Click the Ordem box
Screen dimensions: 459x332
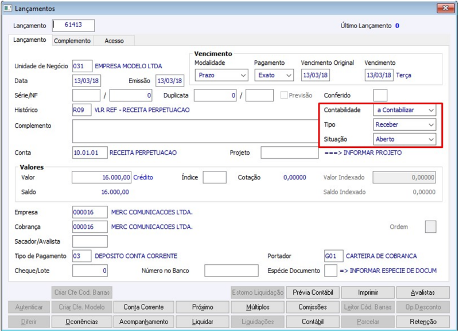point(430,227)
